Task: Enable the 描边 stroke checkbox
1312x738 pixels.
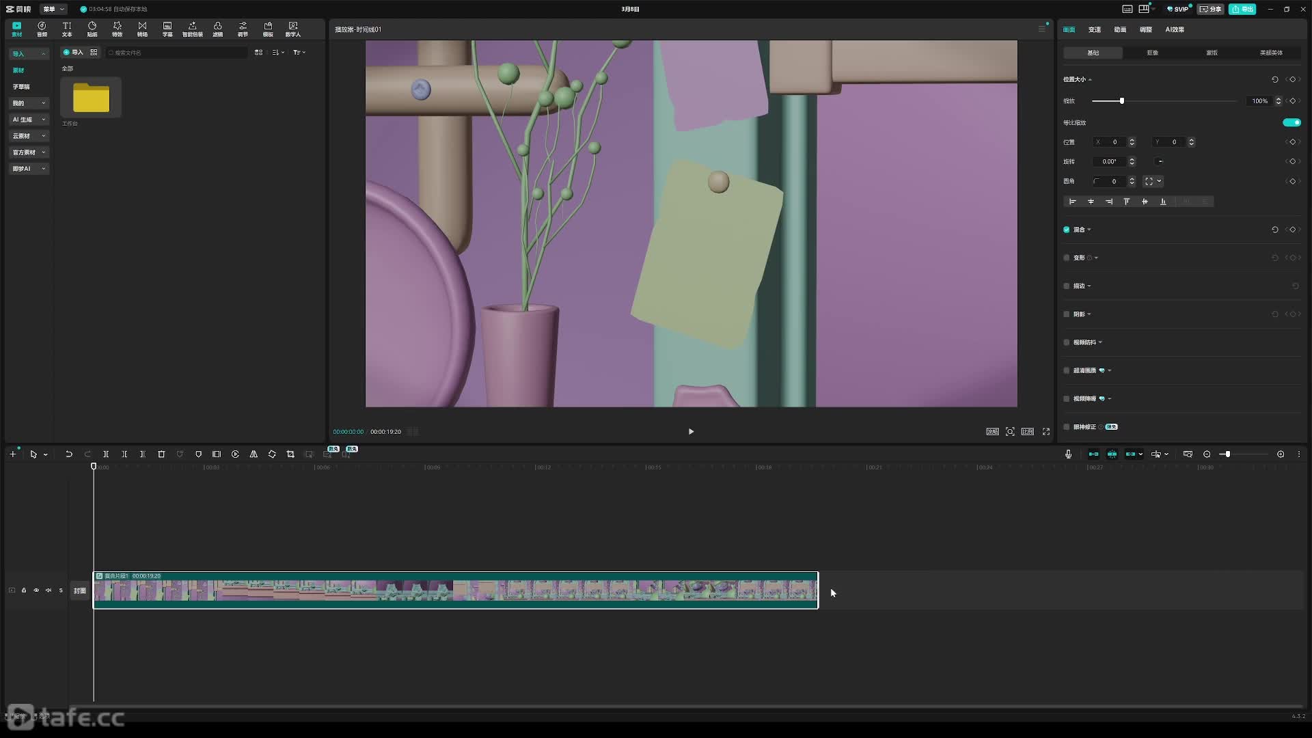Action: point(1067,286)
